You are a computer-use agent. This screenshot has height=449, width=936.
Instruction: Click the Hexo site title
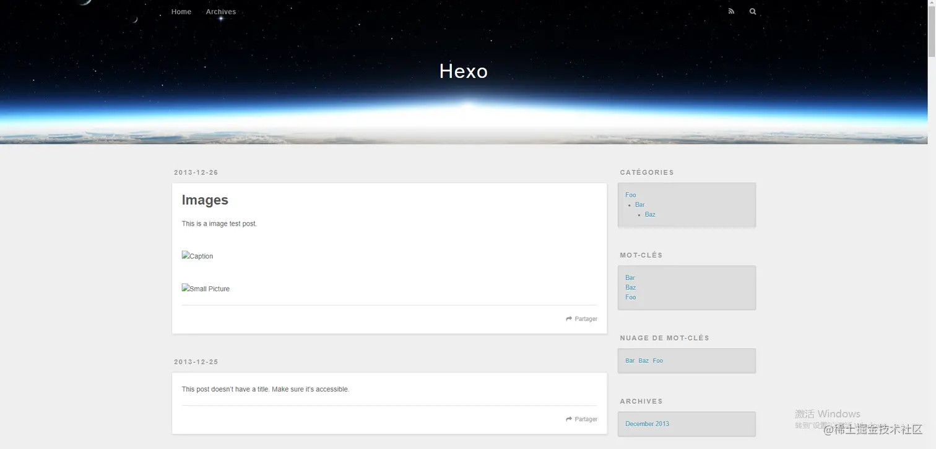click(463, 71)
